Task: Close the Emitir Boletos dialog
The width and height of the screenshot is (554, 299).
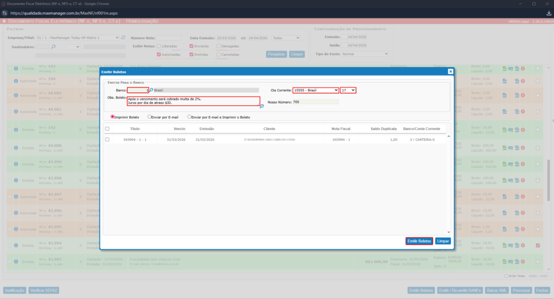Action: [450, 71]
